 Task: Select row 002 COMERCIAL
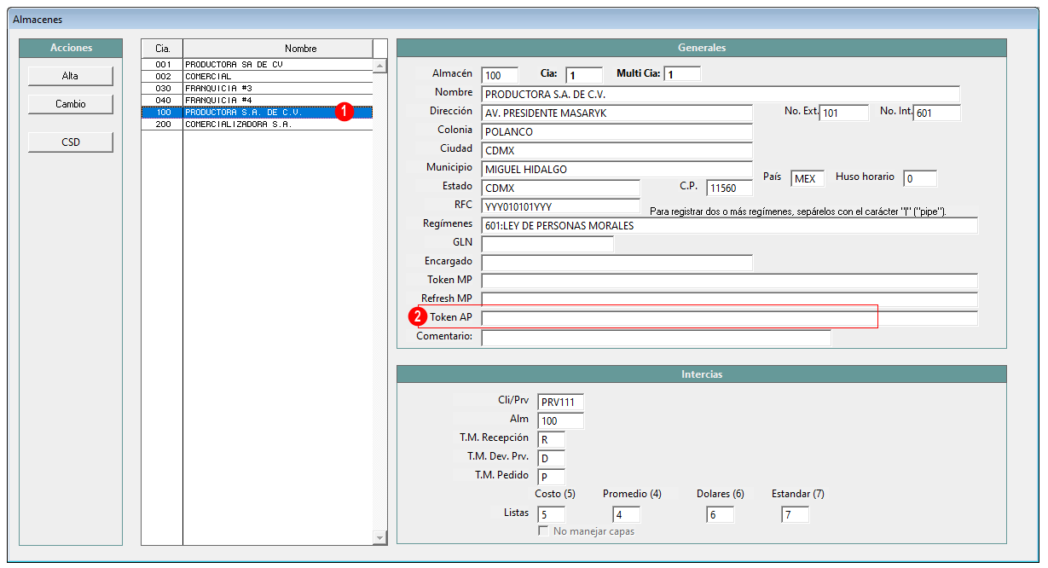point(257,76)
